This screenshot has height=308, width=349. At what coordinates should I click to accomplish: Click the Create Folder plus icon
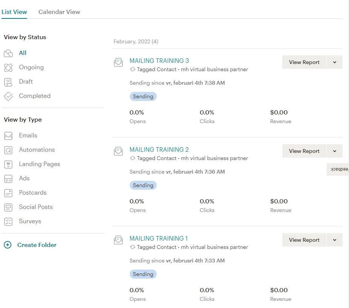[8, 245]
